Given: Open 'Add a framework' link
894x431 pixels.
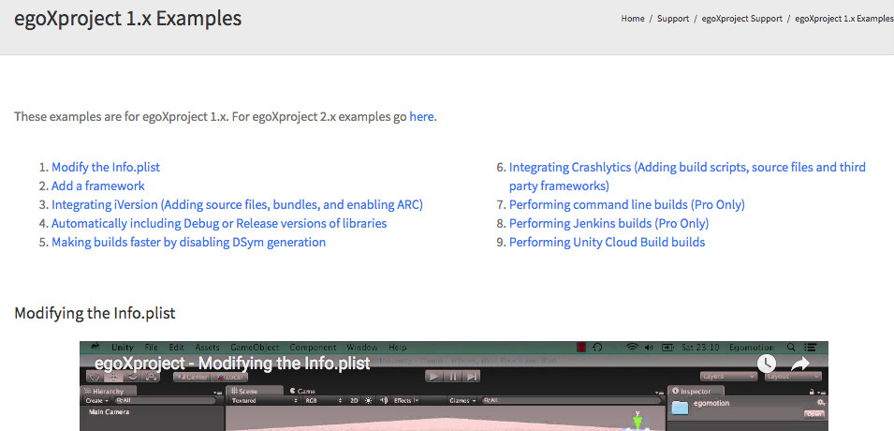Looking at the screenshot, I should [98, 186].
